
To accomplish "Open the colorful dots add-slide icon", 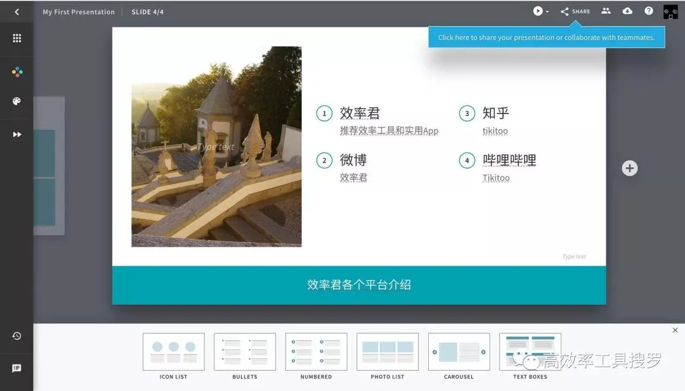I will 17,72.
